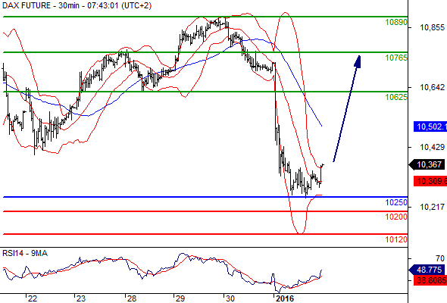Select the 10200 support level label
447x303 pixels.
pyautogui.click(x=396, y=217)
